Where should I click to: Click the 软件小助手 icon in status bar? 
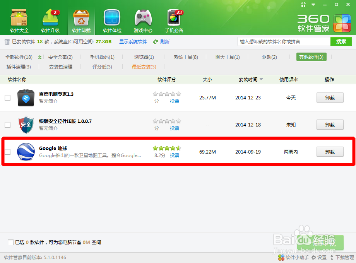(281, 257)
